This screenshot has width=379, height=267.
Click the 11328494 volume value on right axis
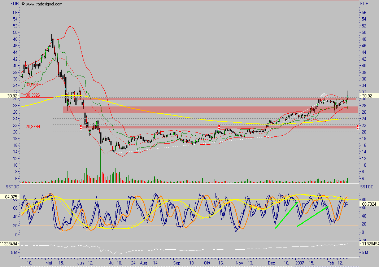(x=369, y=244)
